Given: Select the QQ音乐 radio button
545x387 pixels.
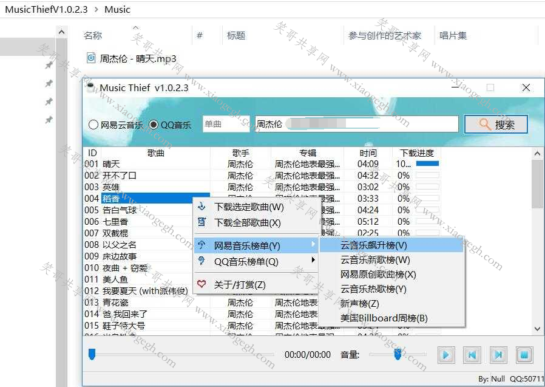Looking at the screenshot, I should coord(154,125).
